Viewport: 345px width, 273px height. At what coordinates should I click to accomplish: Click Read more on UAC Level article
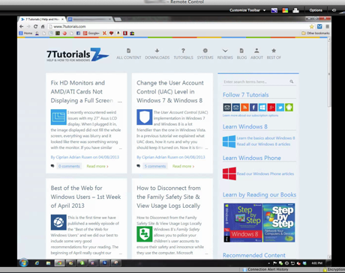pyautogui.click(x=183, y=166)
